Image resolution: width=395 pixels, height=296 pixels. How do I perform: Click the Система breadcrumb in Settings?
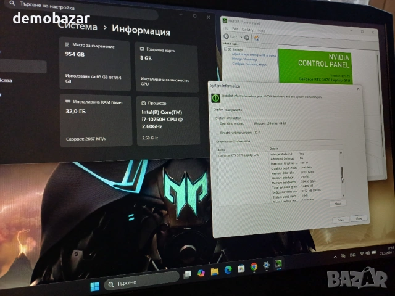tap(78, 26)
